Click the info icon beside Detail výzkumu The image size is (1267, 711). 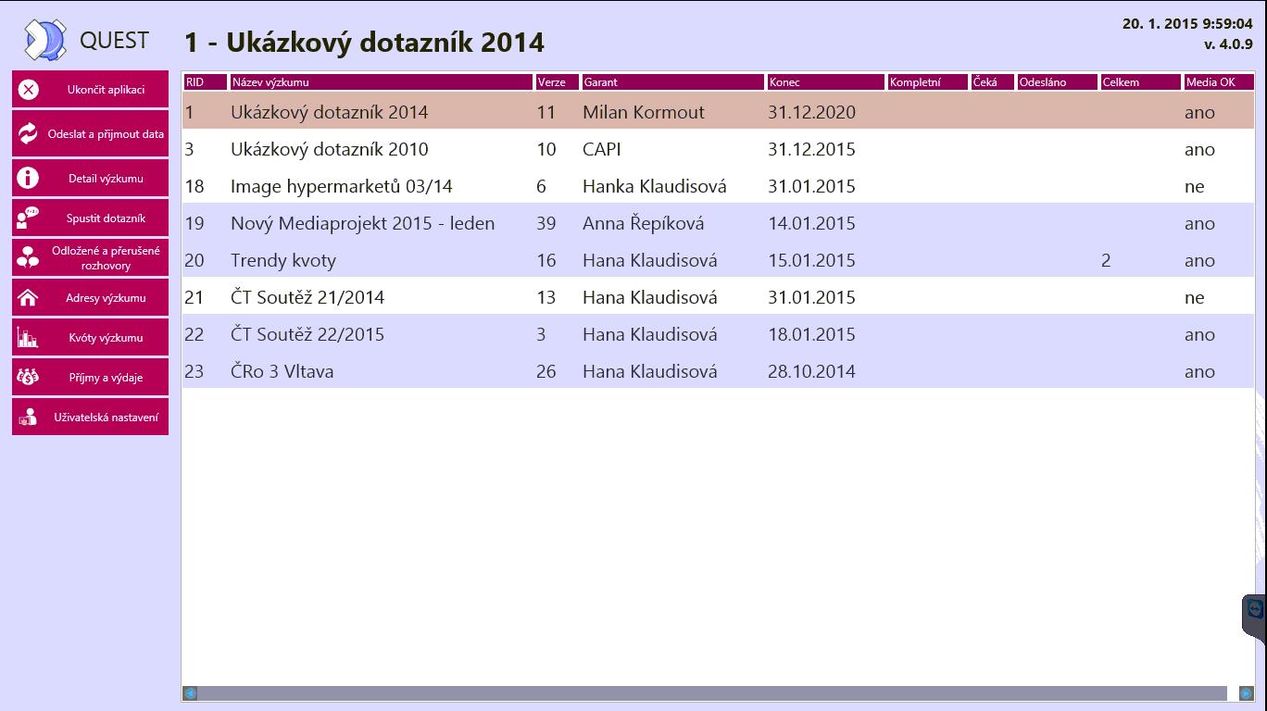(x=29, y=178)
